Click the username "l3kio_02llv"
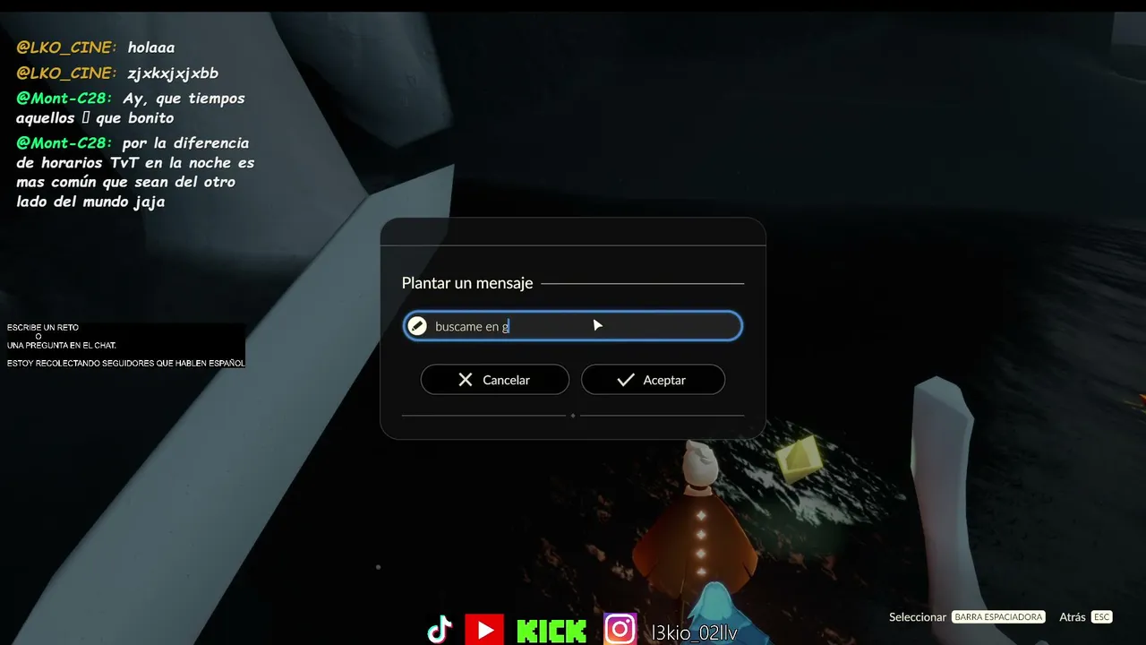 point(696,632)
